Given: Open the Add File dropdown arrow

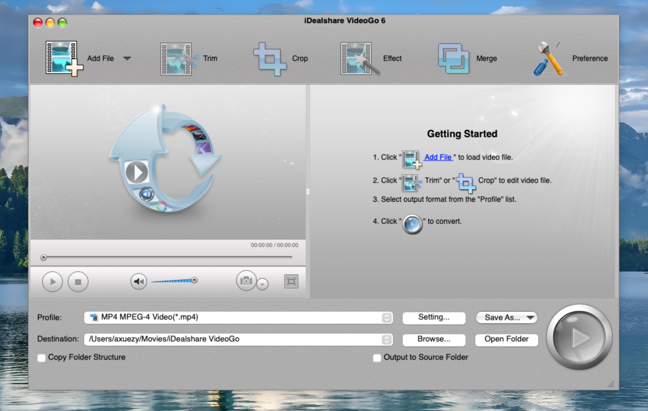Looking at the screenshot, I should pos(127,58).
